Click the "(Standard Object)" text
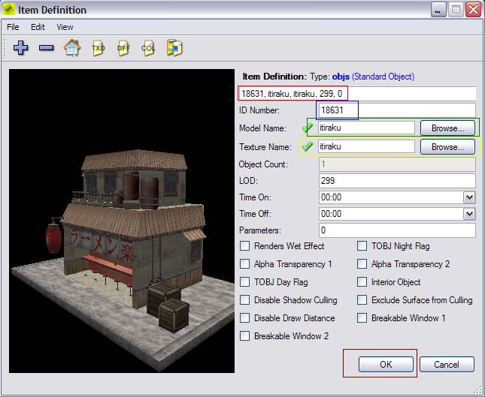 pyautogui.click(x=383, y=77)
